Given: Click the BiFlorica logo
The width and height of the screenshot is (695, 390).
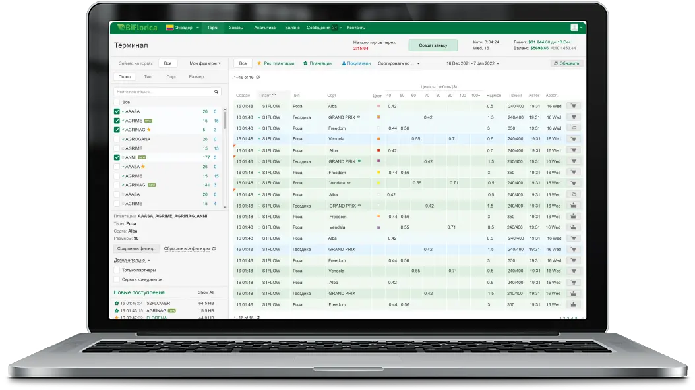Looking at the screenshot, I should point(135,28).
